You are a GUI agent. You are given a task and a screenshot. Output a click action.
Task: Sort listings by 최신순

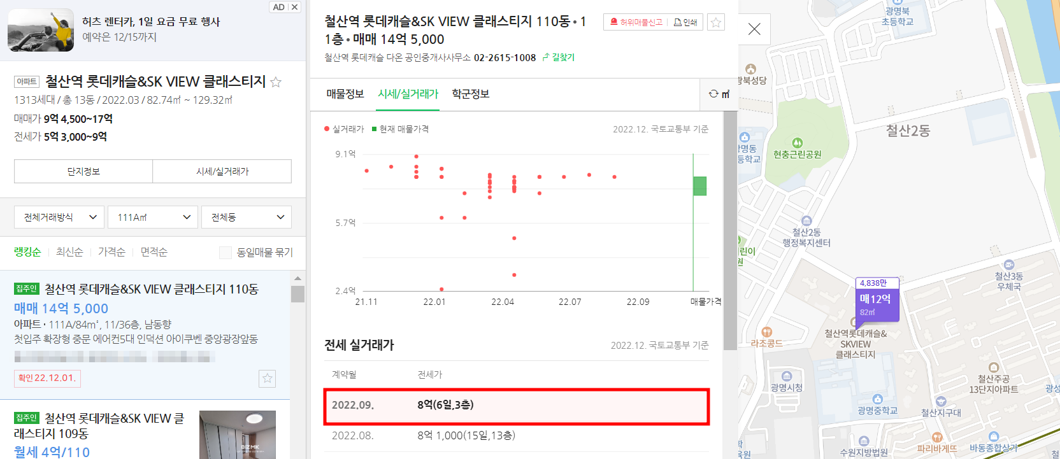69,252
